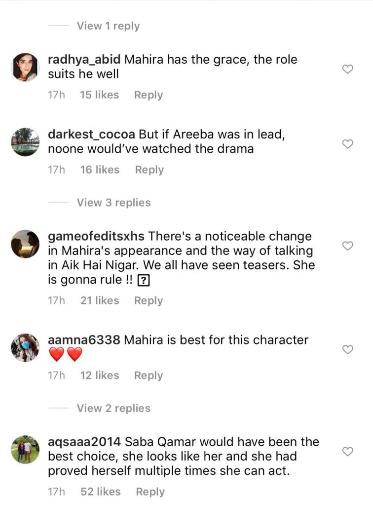View aamna6338's profile avatar
373x506 pixels.
25,347
